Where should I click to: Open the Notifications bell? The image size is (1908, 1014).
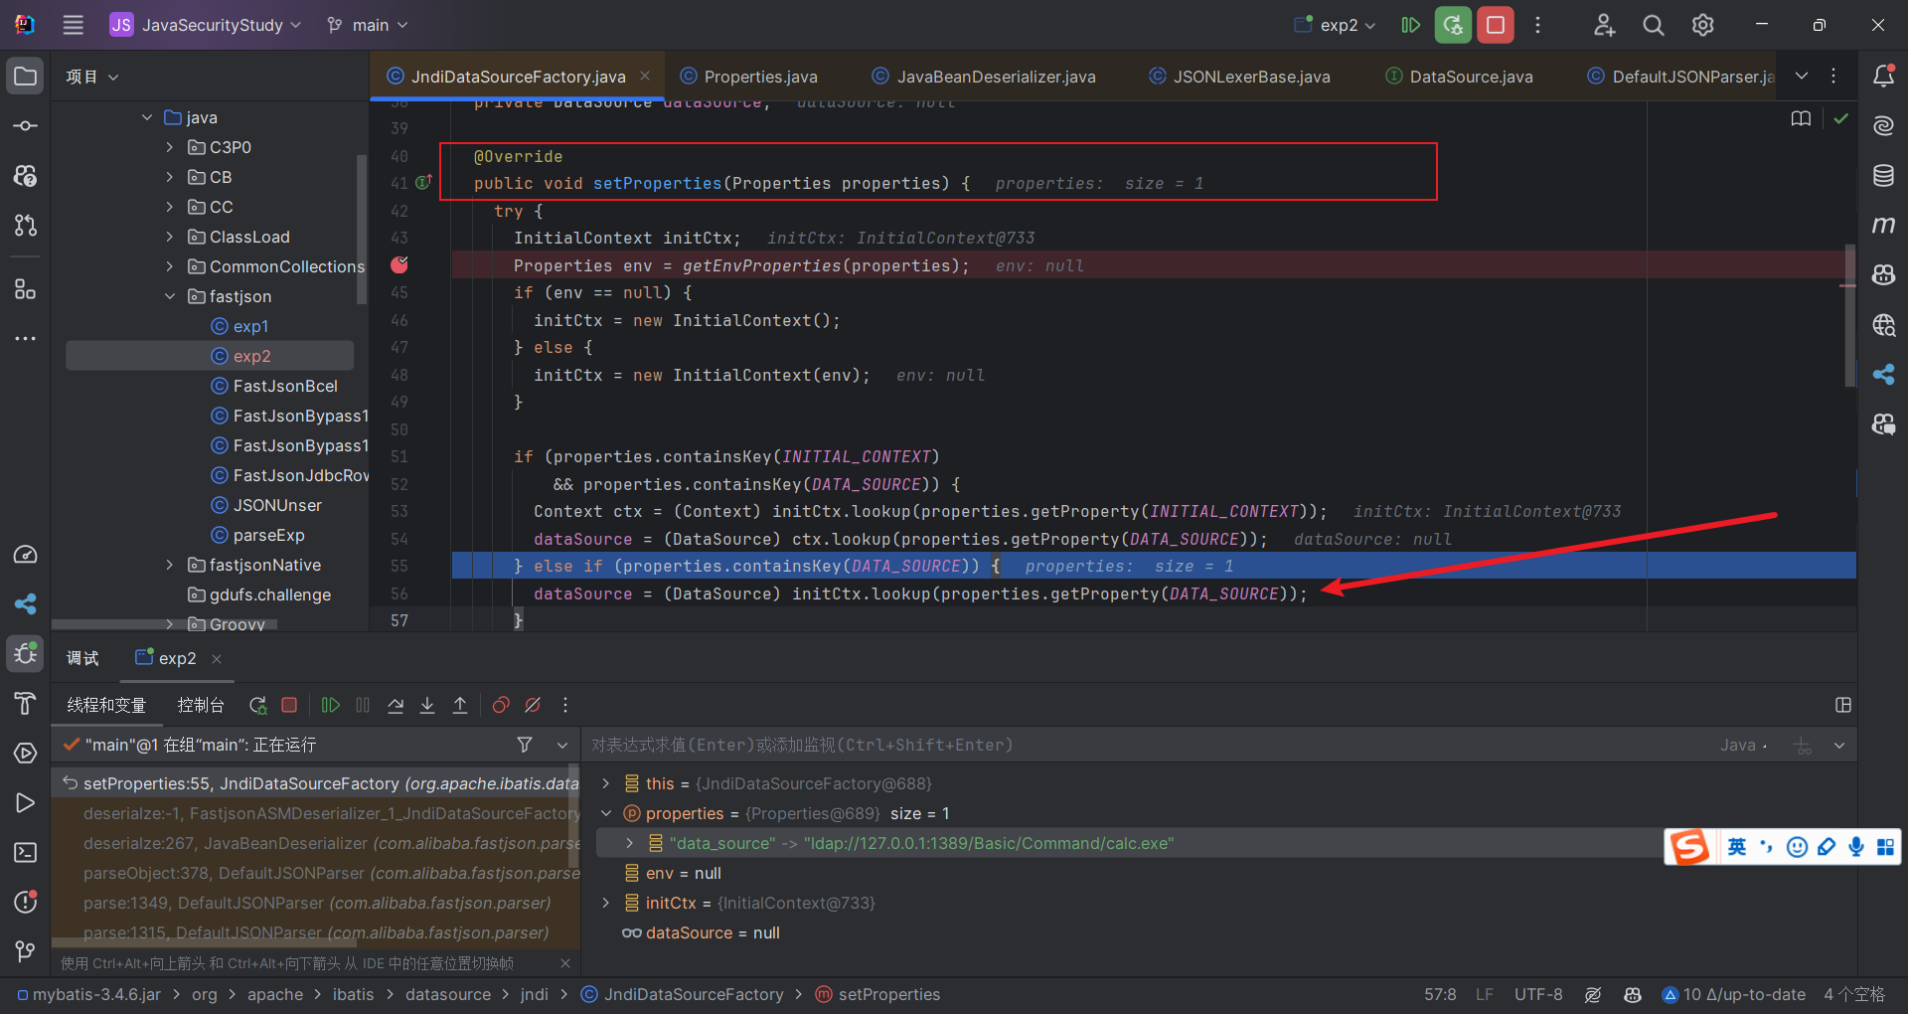point(1883,77)
